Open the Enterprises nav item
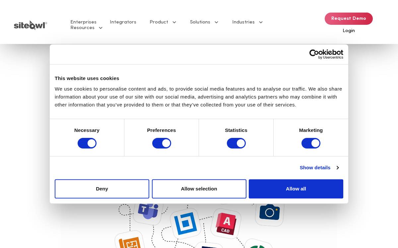The image size is (398, 248). (x=84, y=22)
